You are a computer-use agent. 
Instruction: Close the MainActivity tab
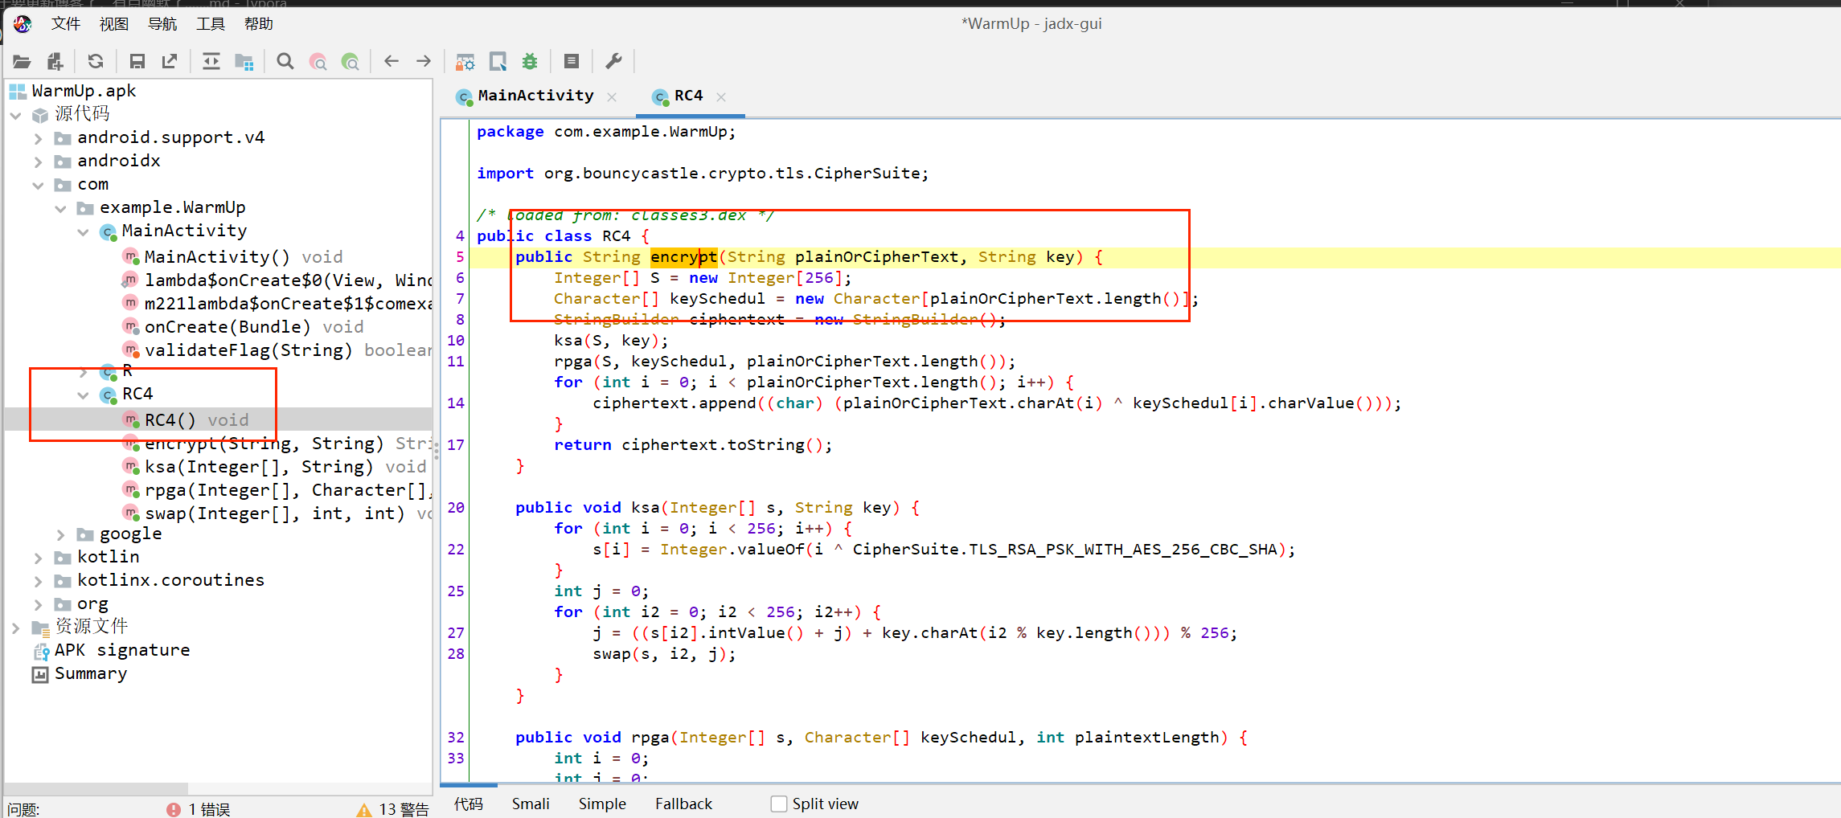612,97
